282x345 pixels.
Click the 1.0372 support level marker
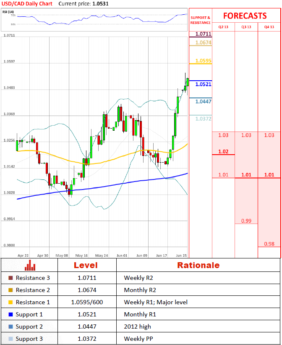[x=203, y=119]
